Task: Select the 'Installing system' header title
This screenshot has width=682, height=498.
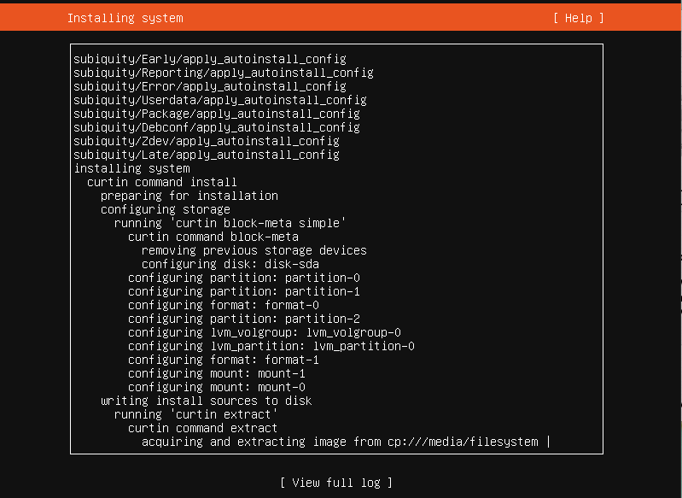Action: click(125, 18)
